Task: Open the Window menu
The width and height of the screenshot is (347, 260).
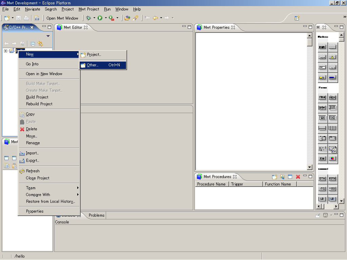Action: (x=122, y=9)
